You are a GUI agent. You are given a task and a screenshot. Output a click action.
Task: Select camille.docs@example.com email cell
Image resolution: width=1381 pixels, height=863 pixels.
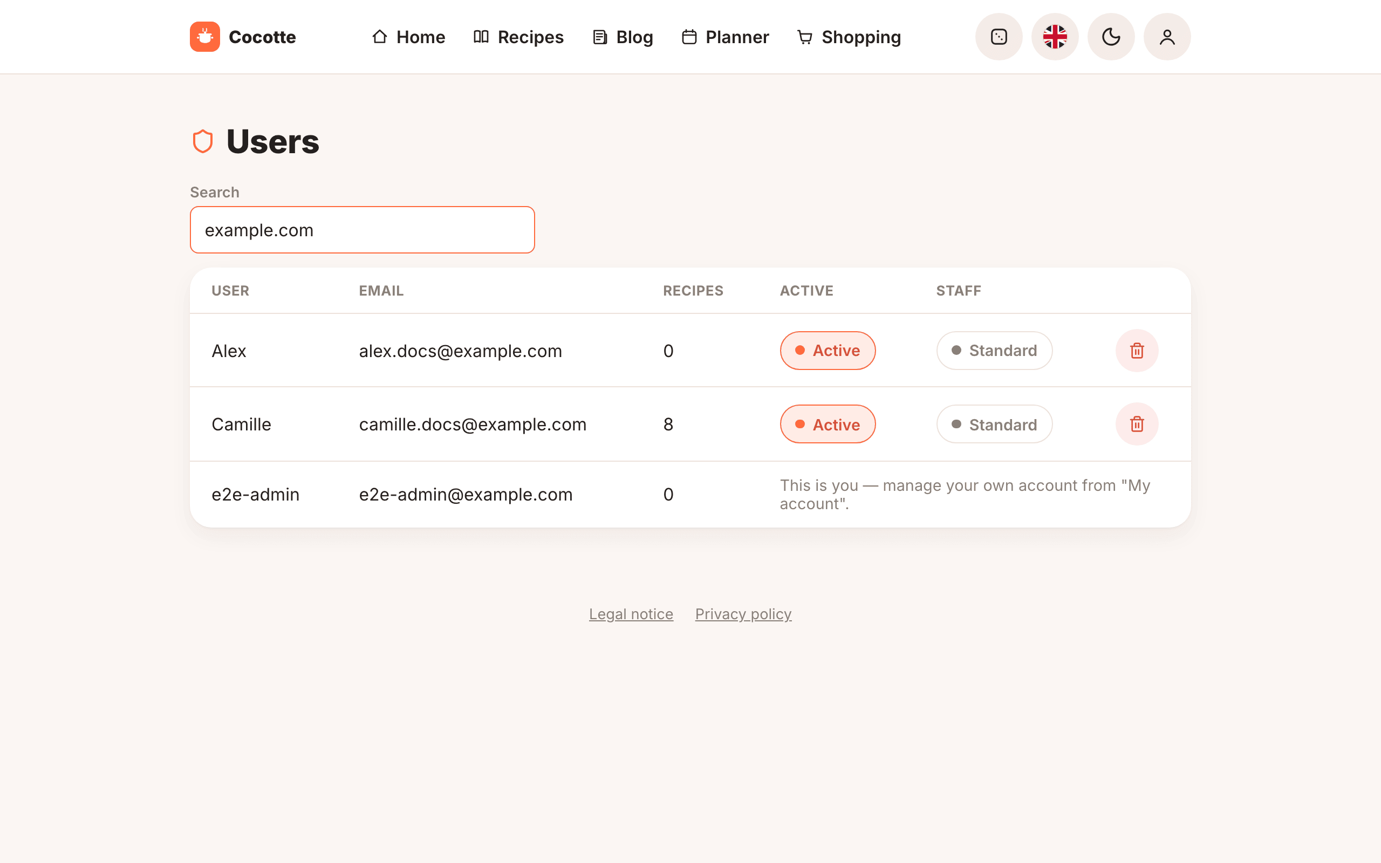click(473, 424)
